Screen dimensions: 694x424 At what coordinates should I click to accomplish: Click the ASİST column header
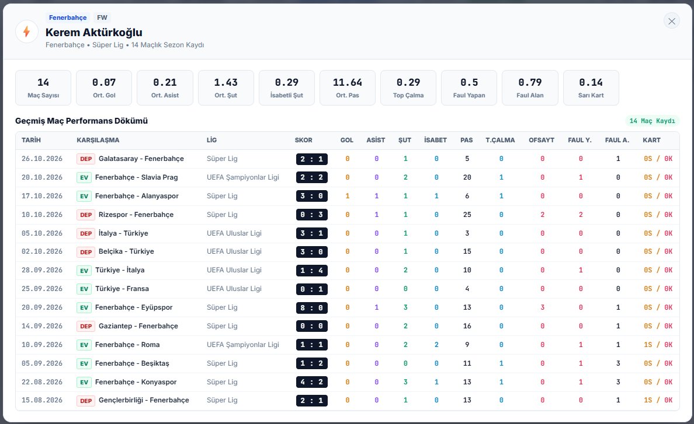(x=376, y=140)
